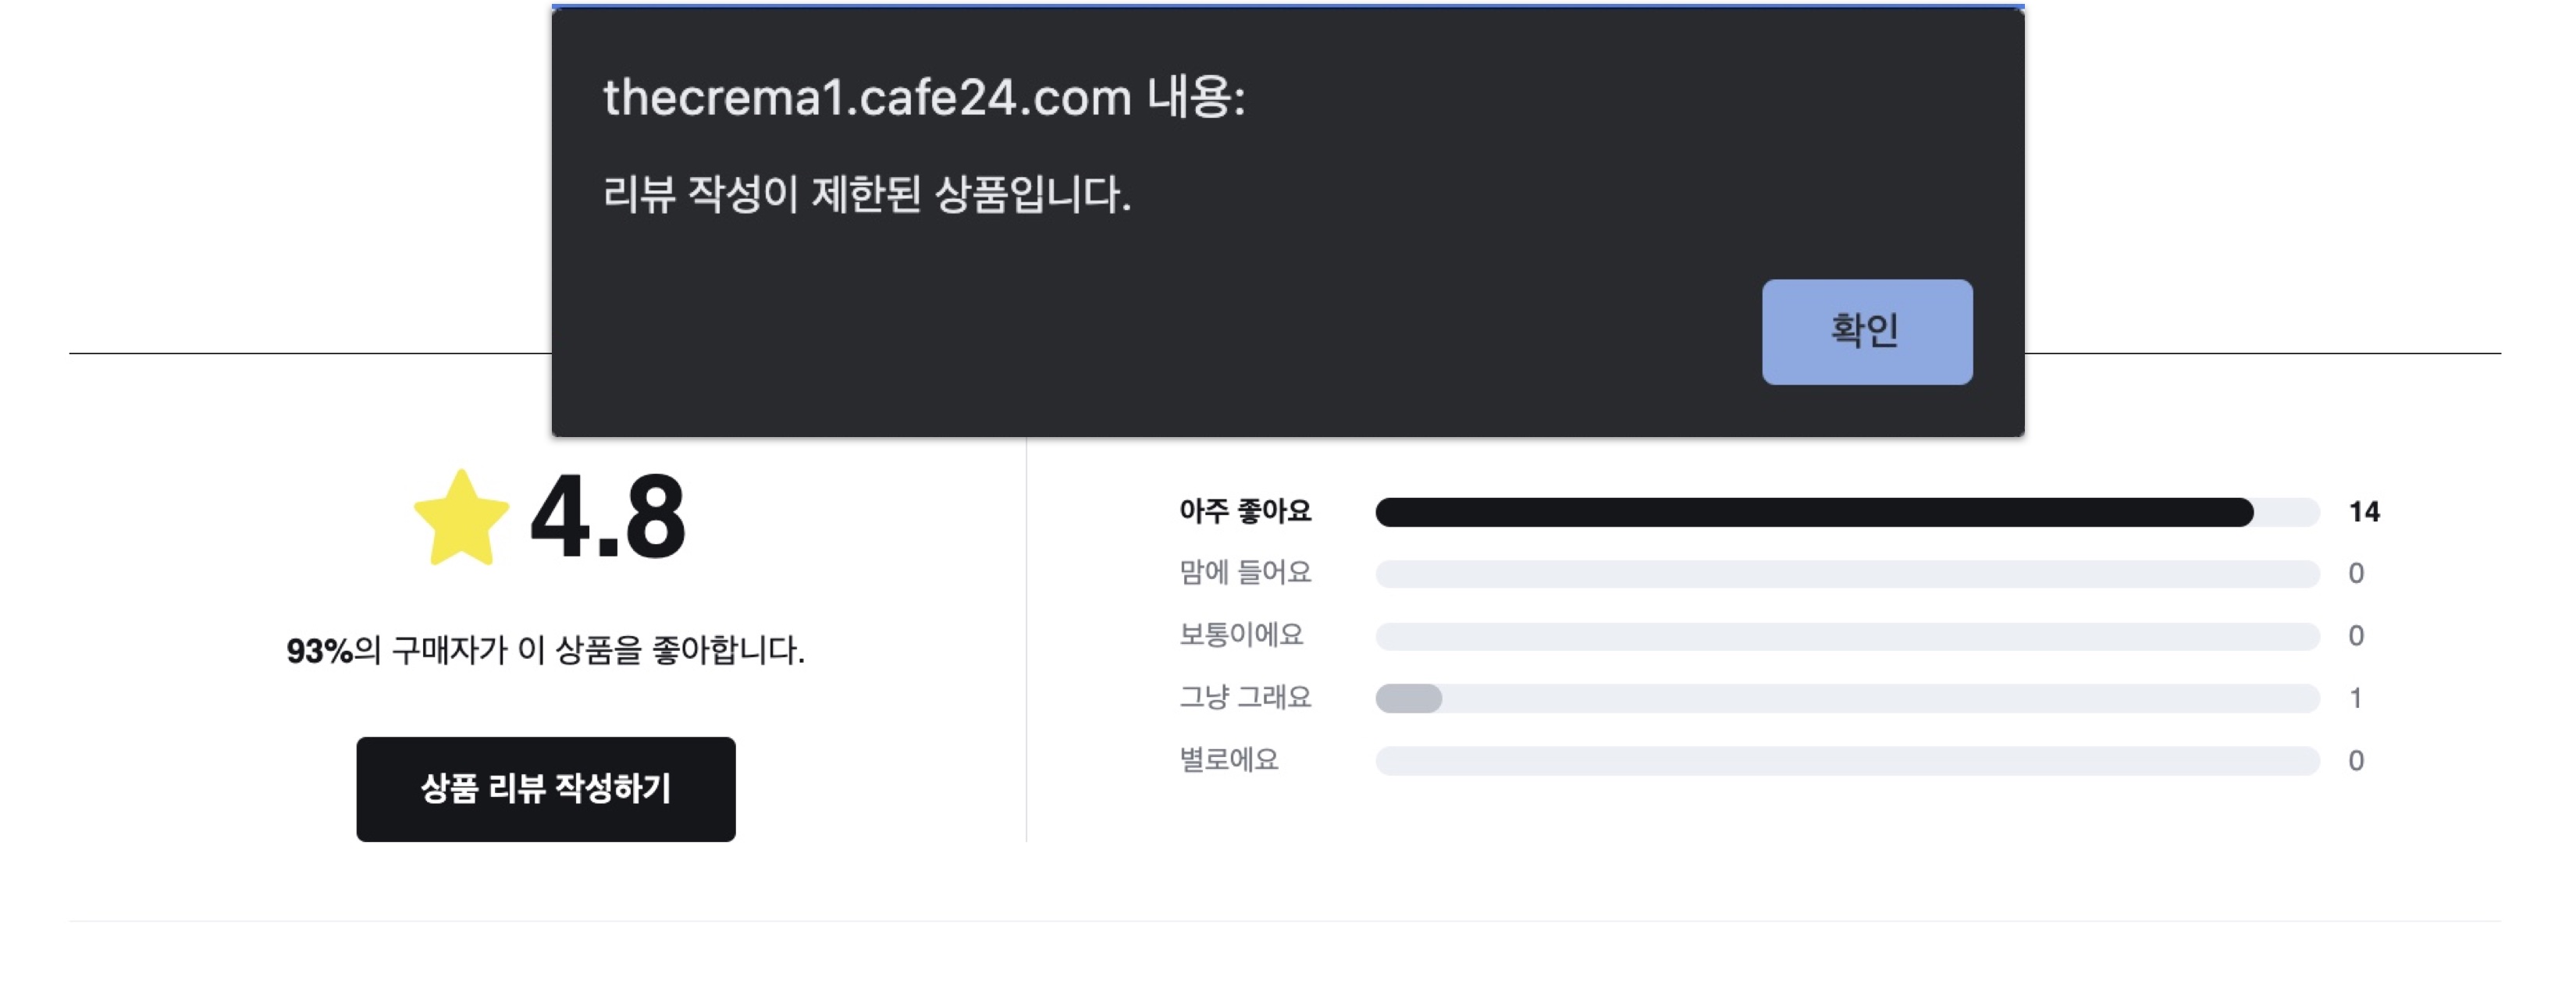The image size is (2576, 999).
Task: Click the 그냥 그래요 progress bar
Action: click(1846, 698)
